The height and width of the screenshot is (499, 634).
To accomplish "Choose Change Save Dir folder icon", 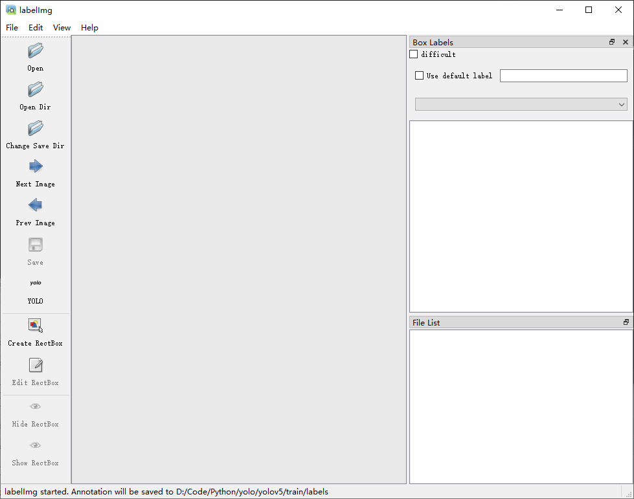I will [x=35, y=129].
